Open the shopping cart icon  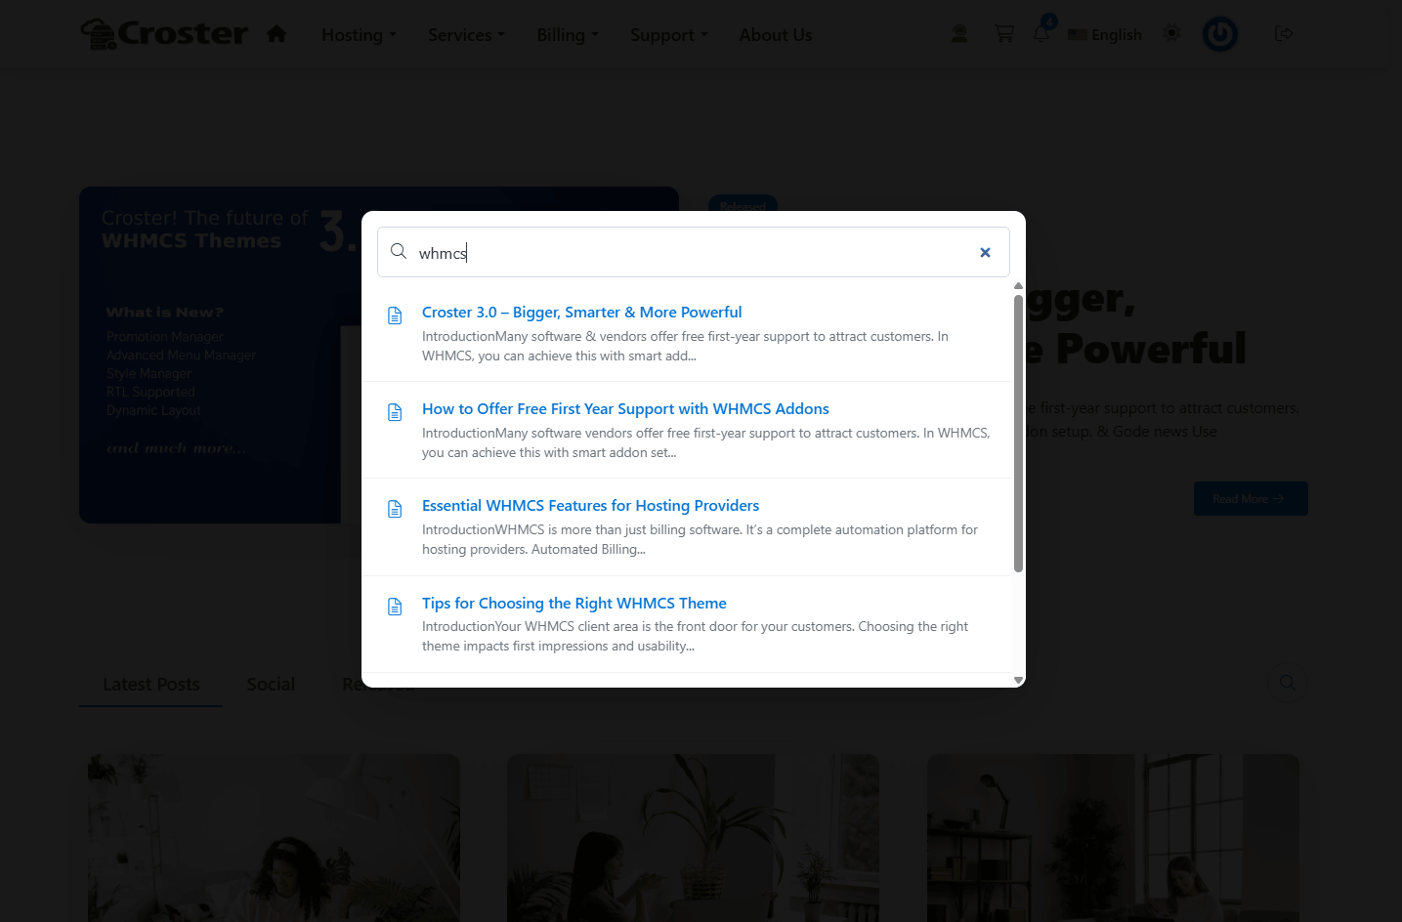1003,34
